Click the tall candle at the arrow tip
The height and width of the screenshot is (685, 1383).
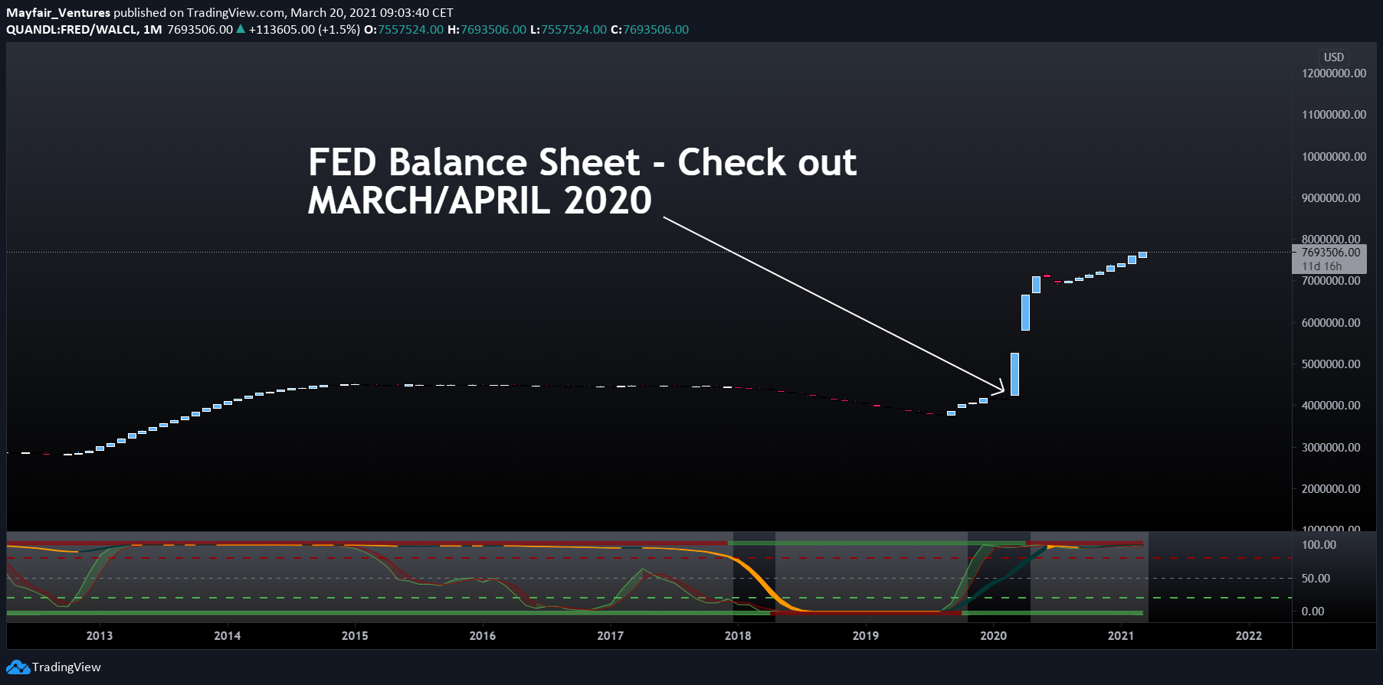click(x=1014, y=374)
